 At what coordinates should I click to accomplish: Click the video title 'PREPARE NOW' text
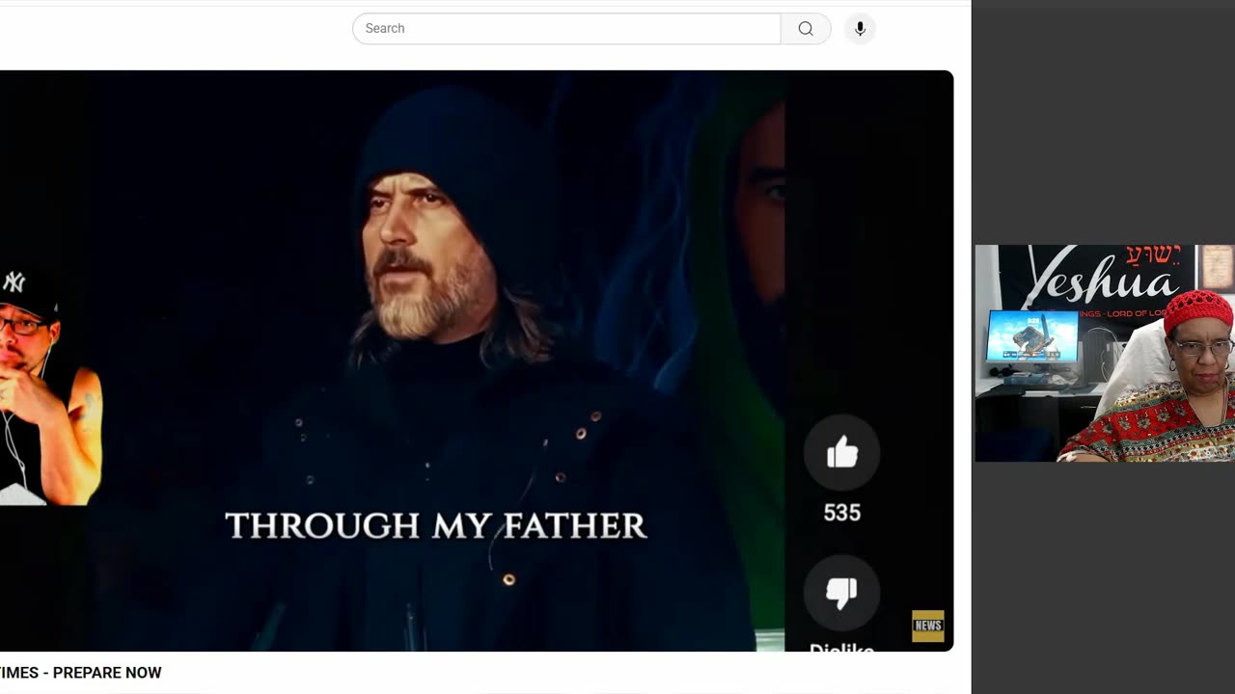point(107,673)
